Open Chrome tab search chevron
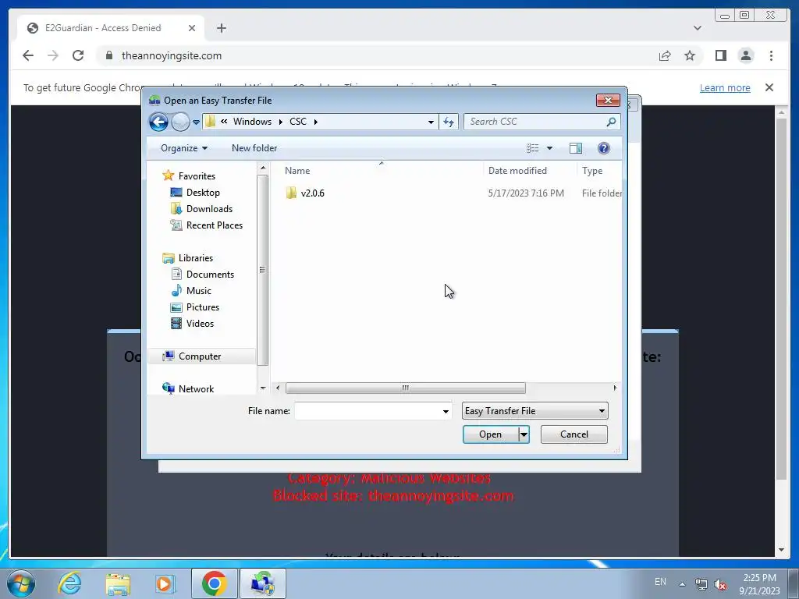The height and width of the screenshot is (599, 799). (x=698, y=28)
